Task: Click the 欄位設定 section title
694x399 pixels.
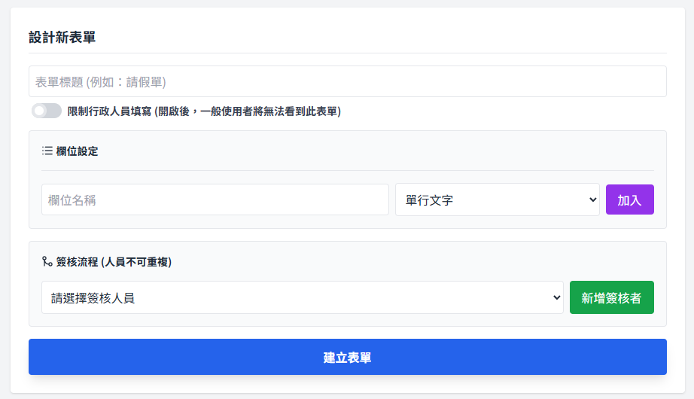Action: tap(77, 151)
